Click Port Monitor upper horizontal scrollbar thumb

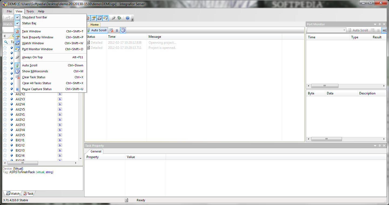(x=325, y=86)
